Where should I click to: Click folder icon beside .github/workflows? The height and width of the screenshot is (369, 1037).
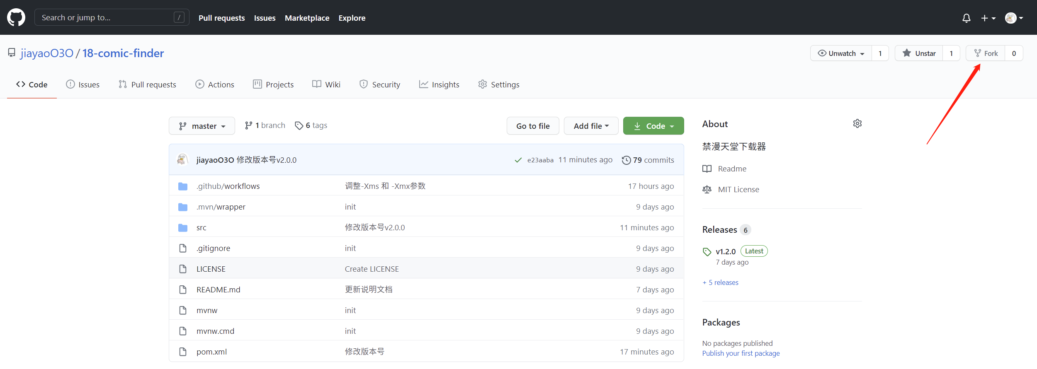[183, 186]
